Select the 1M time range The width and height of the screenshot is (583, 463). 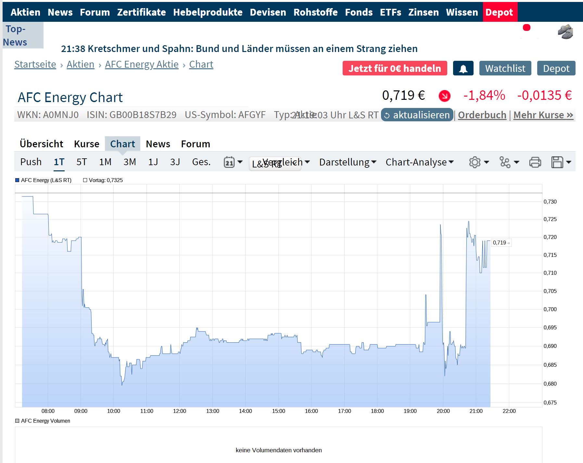pyautogui.click(x=105, y=162)
